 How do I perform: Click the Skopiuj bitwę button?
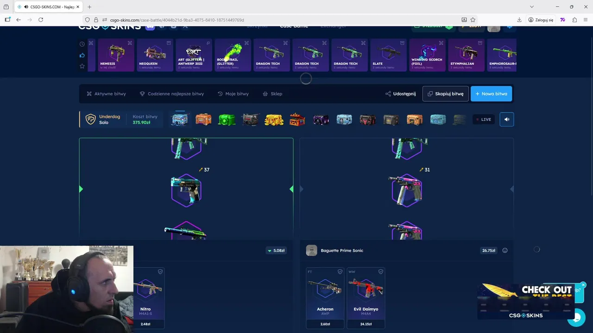[446, 93]
